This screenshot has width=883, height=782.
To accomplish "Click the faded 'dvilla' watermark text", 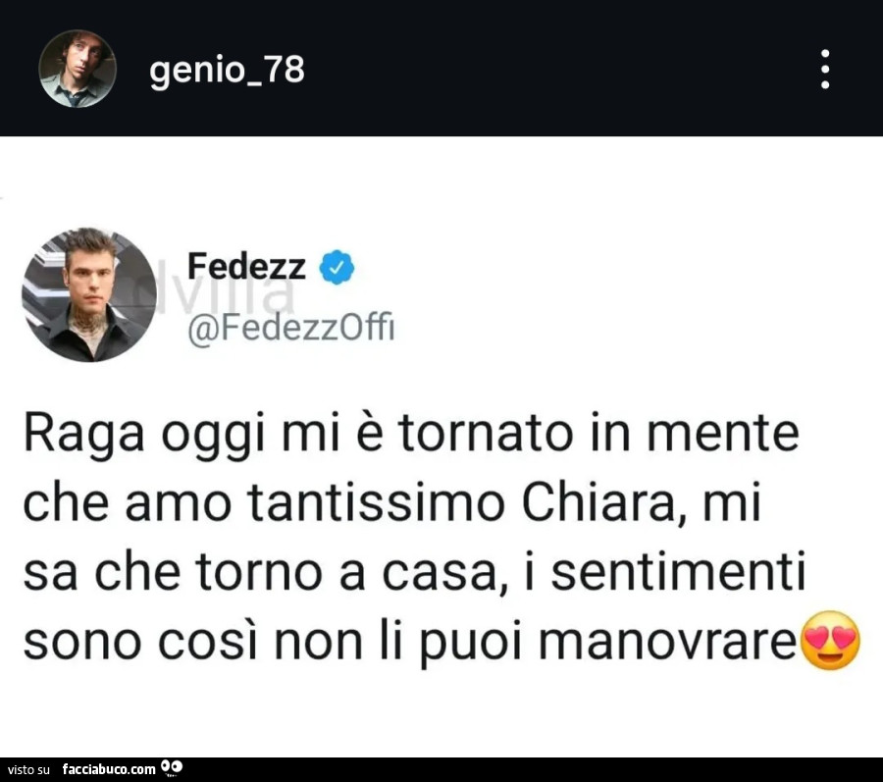I will tap(226, 294).
